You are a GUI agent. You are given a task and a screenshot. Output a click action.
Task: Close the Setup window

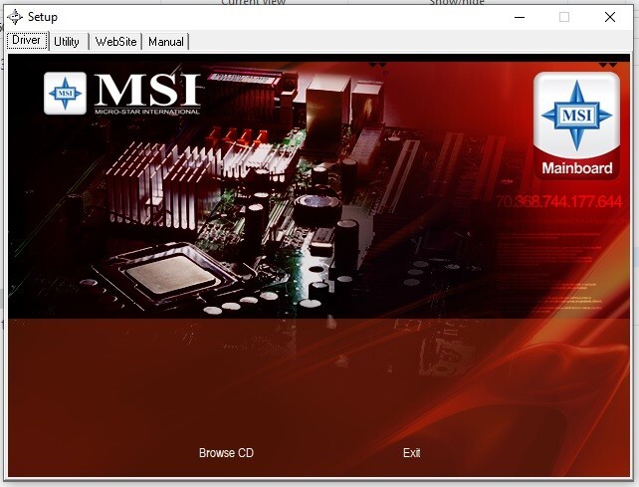610,17
